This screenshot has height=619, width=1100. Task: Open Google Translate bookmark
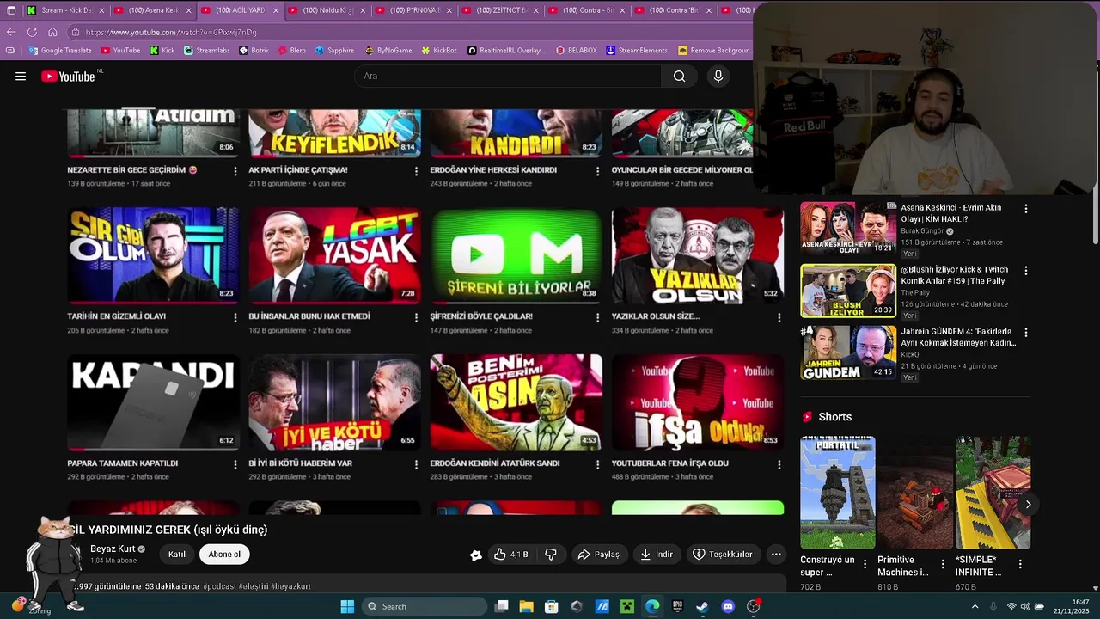(60, 51)
